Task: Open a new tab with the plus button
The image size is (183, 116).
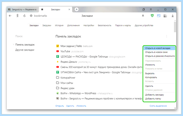Action: coord(77,9)
